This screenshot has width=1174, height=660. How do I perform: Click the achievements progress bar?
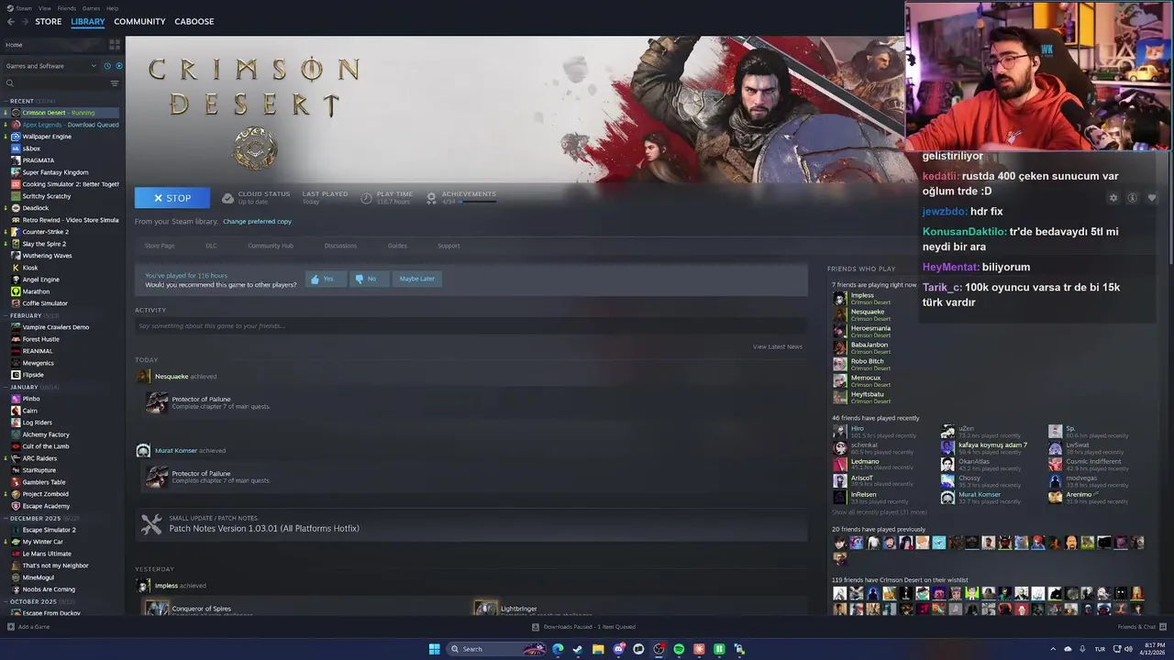tap(478, 202)
